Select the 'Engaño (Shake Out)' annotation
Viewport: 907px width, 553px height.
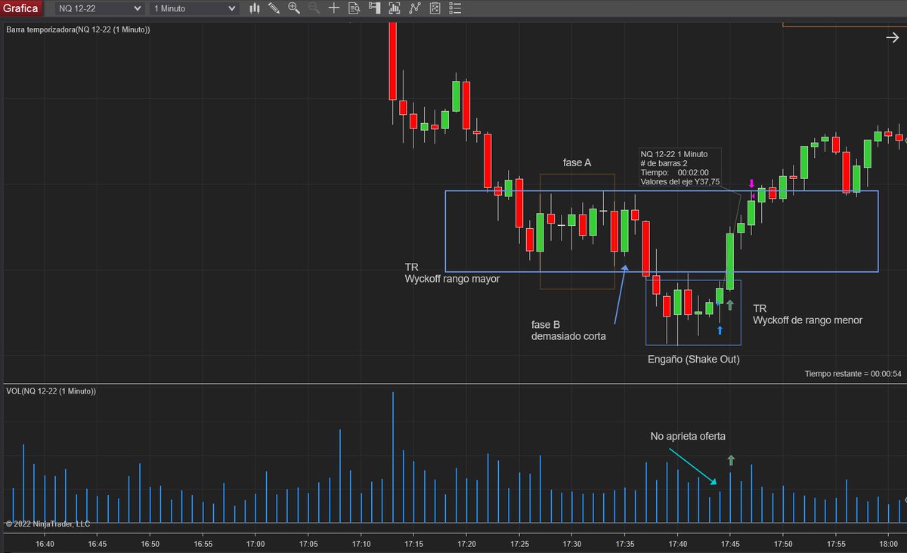693,360
